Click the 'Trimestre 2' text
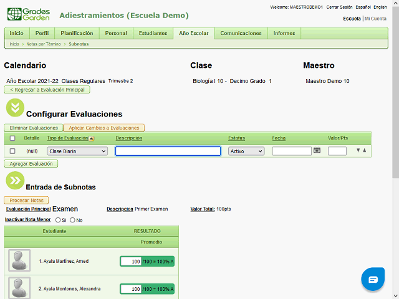The image size is (399, 299). (120, 81)
